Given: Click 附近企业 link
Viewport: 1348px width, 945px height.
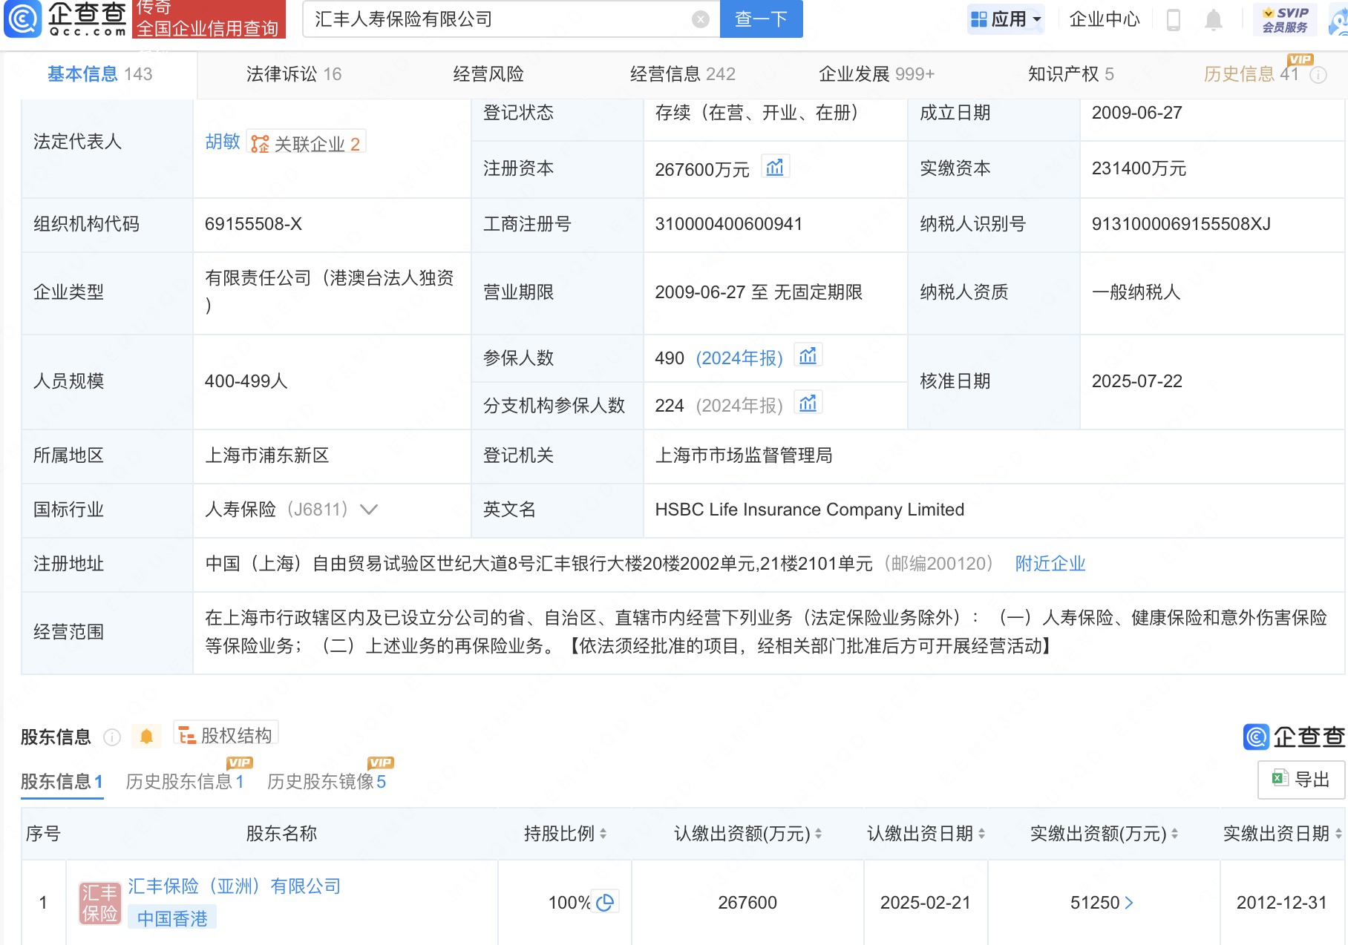Looking at the screenshot, I should [x=1050, y=564].
